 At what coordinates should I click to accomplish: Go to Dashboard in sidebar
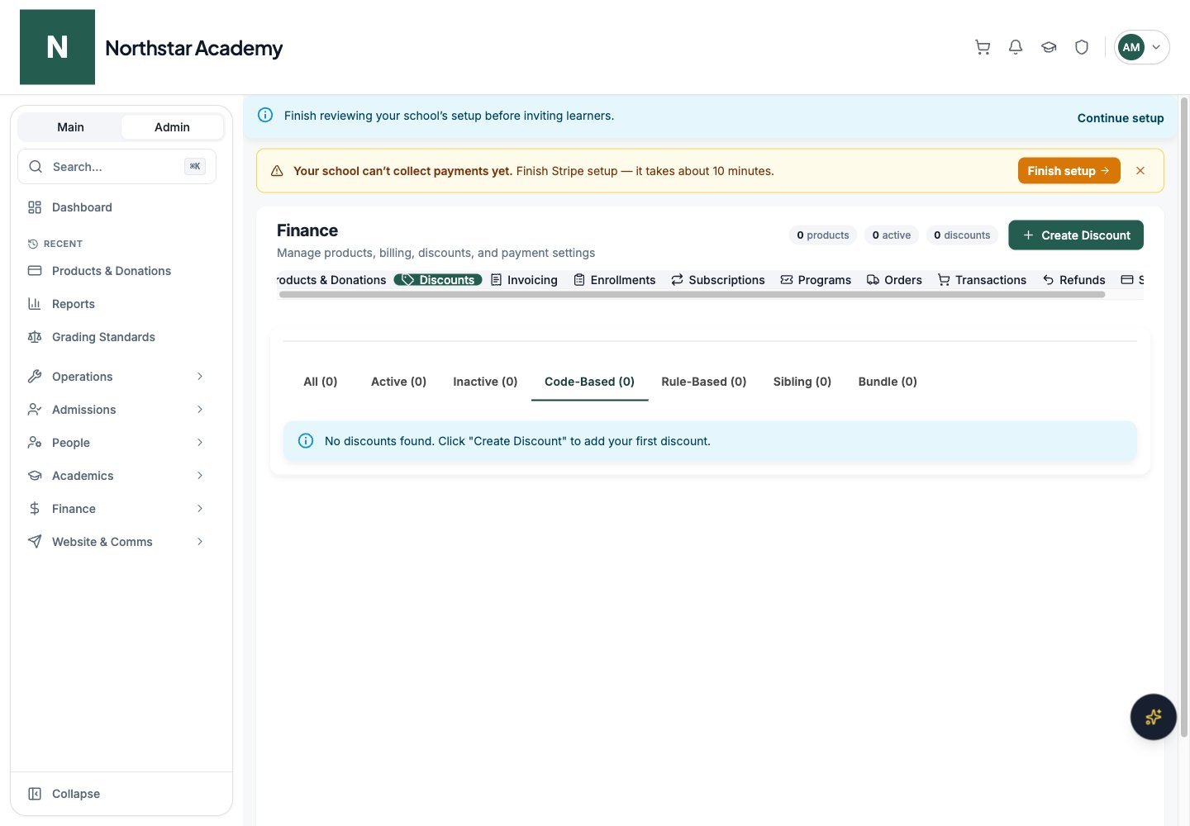(117, 207)
